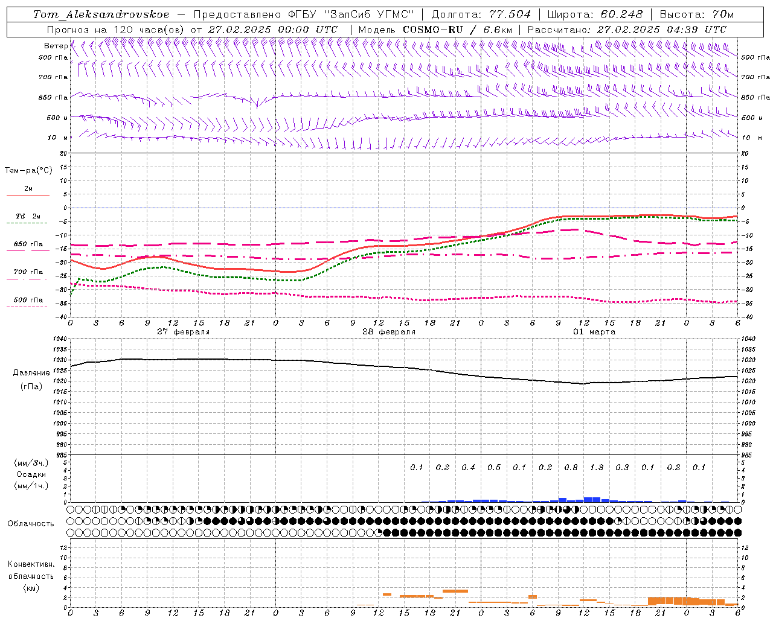Click the Давление pressure panel label
This screenshot has height=618, width=773.
31,373
